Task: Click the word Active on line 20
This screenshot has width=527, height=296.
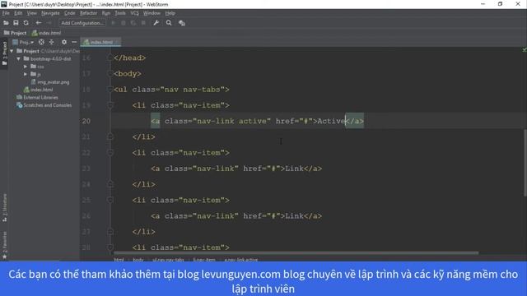Action: (x=331, y=121)
